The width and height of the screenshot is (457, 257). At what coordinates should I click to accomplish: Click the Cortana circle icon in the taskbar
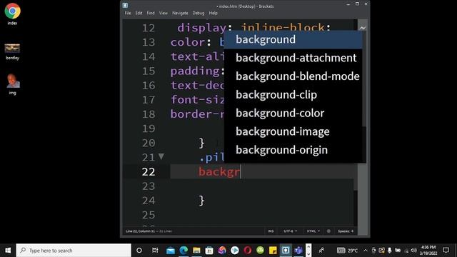pyautogui.click(x=139, y=251)
